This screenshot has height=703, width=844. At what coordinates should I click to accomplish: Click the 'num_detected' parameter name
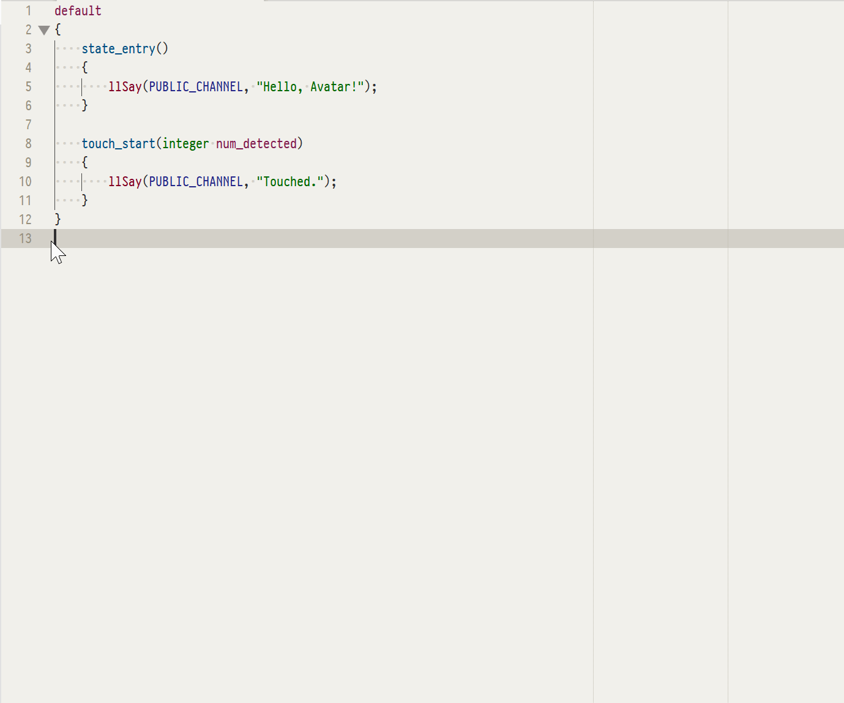click(256, 144)
